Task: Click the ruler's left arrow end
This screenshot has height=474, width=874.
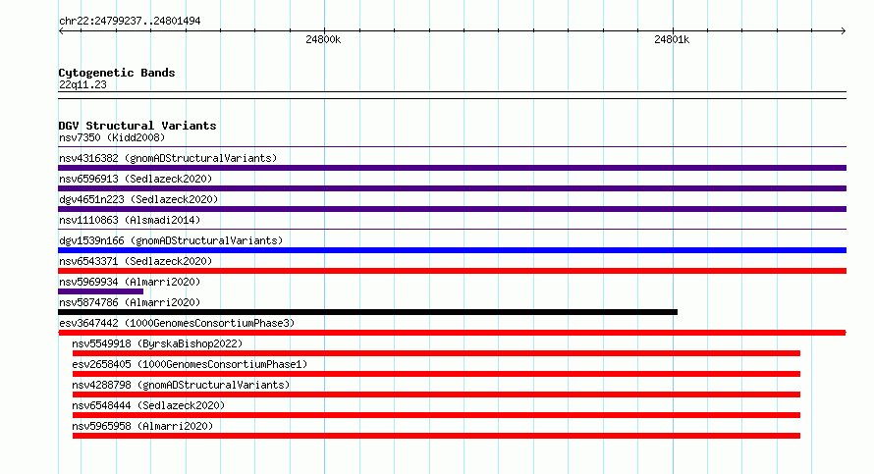Action: pos(61,31)
